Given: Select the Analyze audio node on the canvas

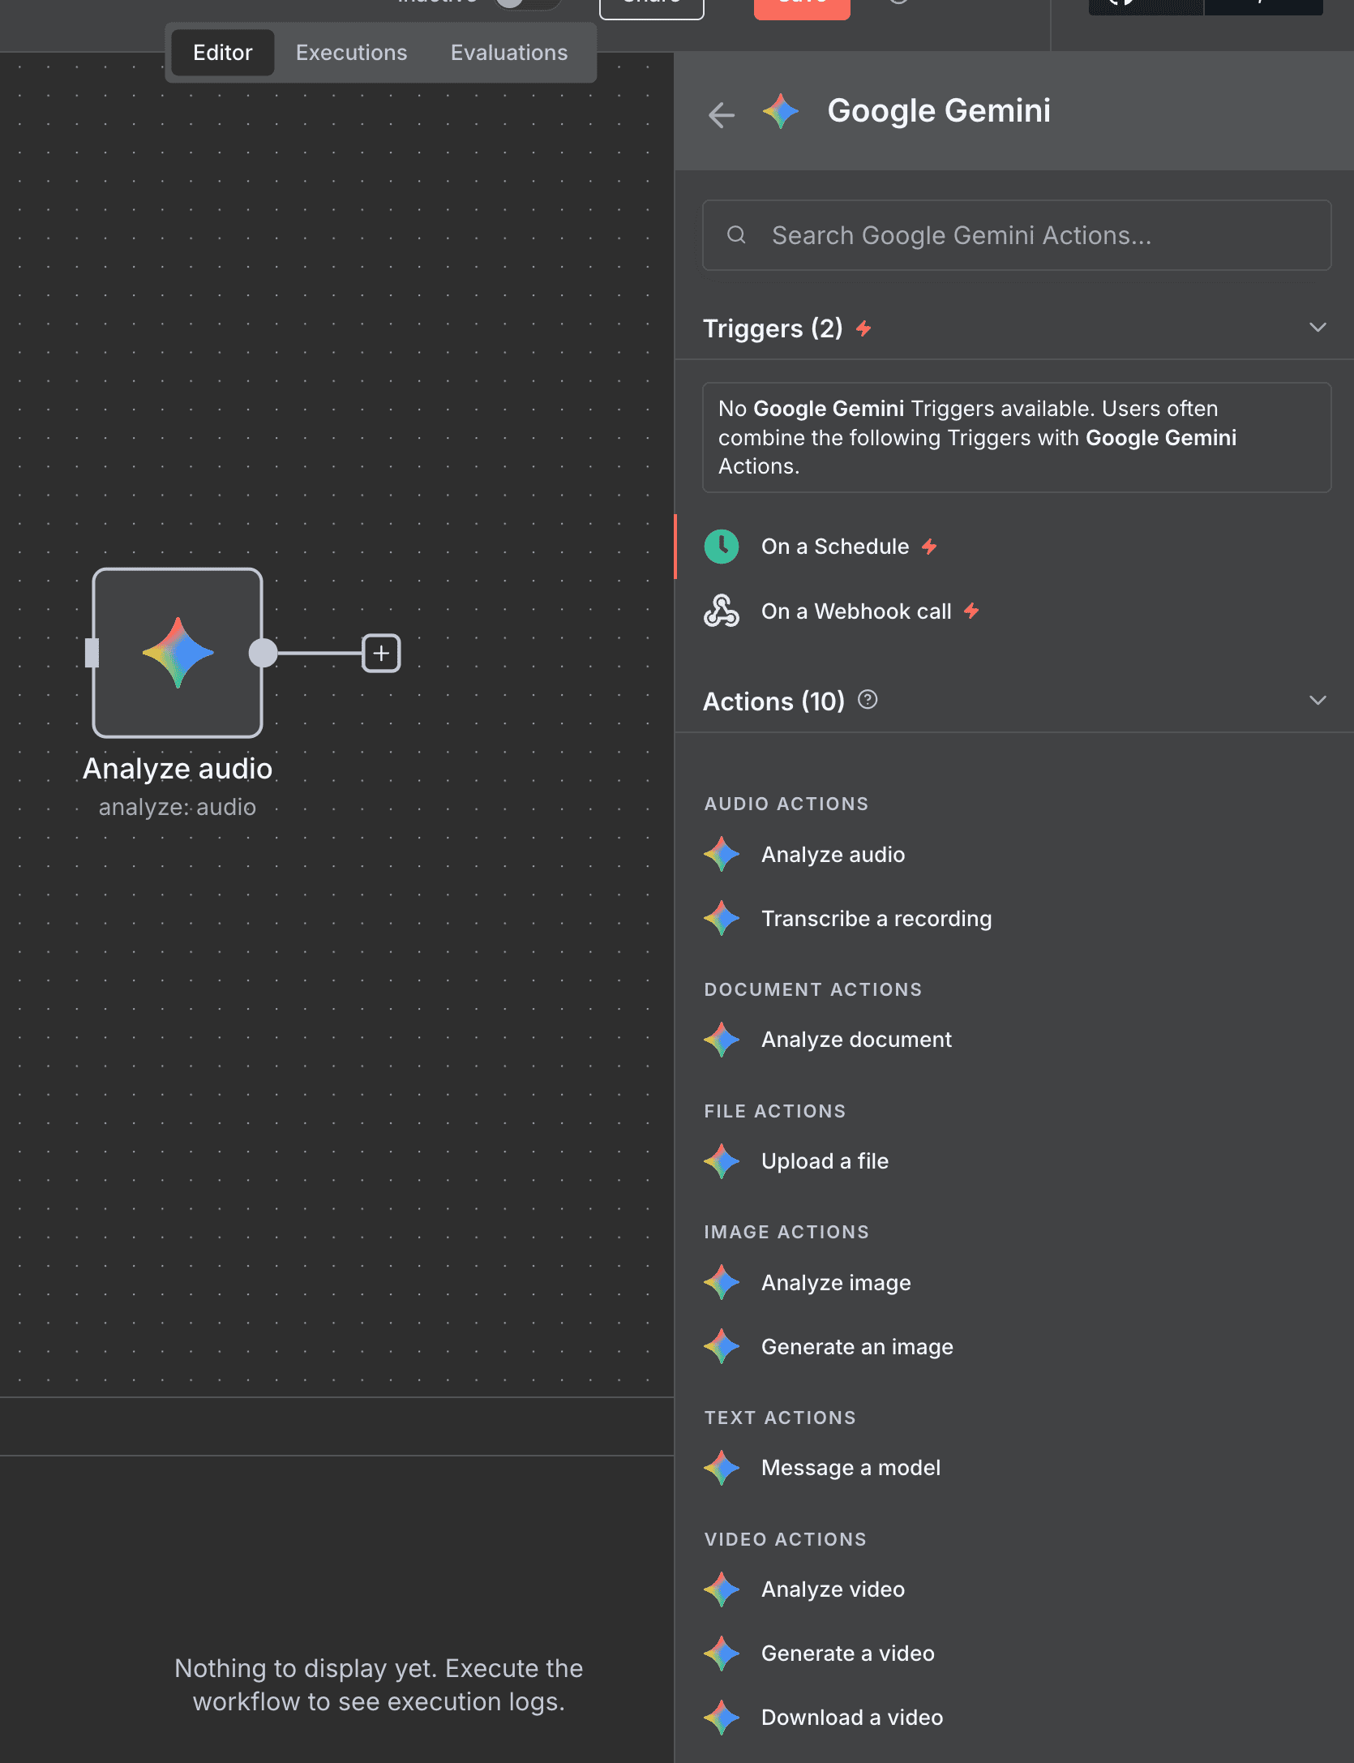Looking at the screenshot, I should coord(178,654).
